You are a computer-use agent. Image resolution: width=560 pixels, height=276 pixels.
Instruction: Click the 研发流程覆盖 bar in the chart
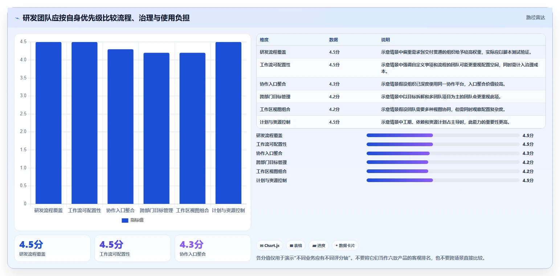click(x=48, y=123)
